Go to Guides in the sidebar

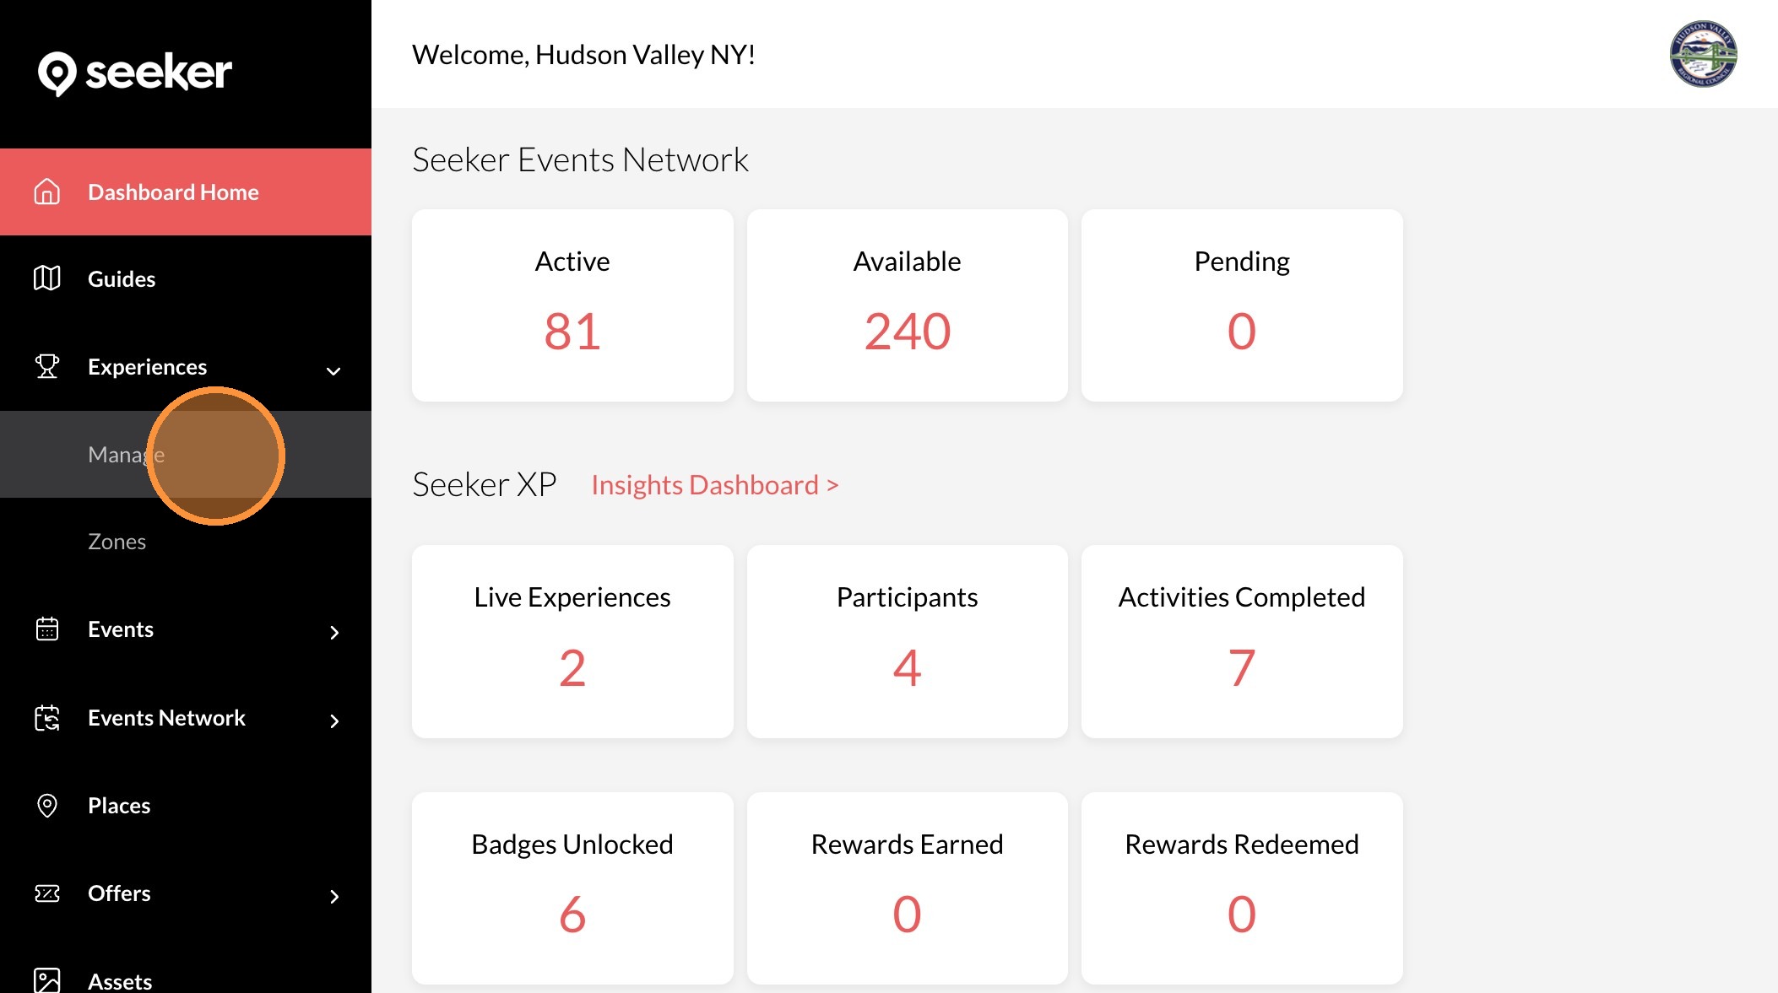point(122,279)
